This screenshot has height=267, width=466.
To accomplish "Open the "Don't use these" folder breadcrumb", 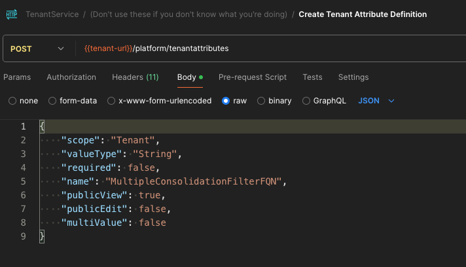I will (x=188, y=14).
